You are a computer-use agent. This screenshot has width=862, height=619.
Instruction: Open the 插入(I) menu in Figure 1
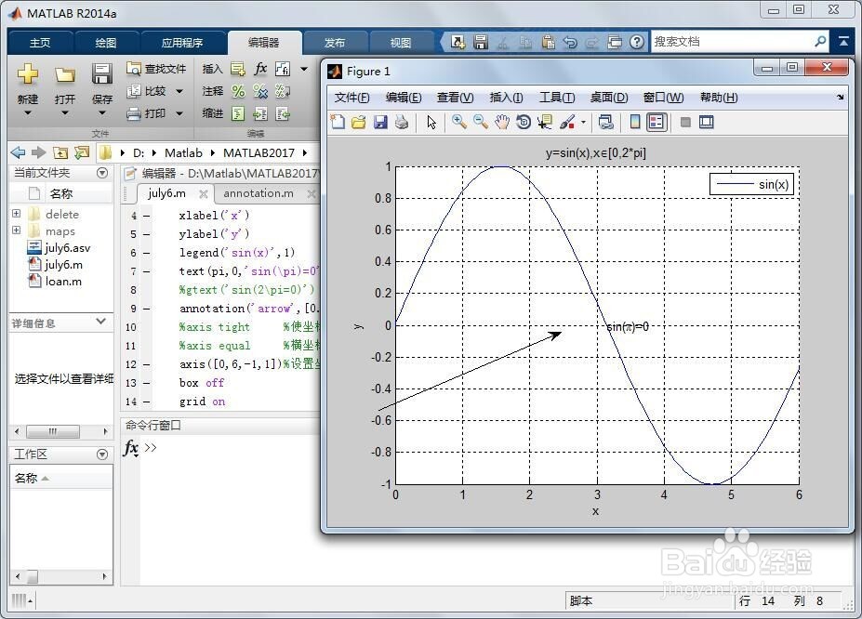[x=506, y=98]
